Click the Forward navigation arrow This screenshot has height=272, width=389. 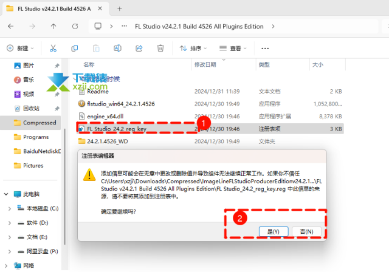coord(32,26)
